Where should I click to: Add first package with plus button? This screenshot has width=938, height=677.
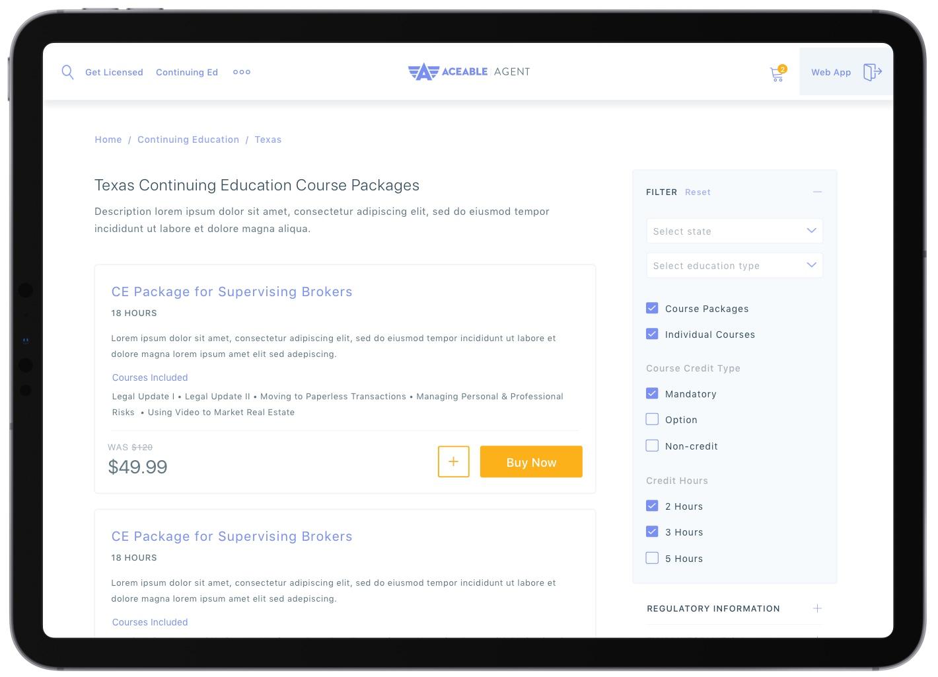453,461
